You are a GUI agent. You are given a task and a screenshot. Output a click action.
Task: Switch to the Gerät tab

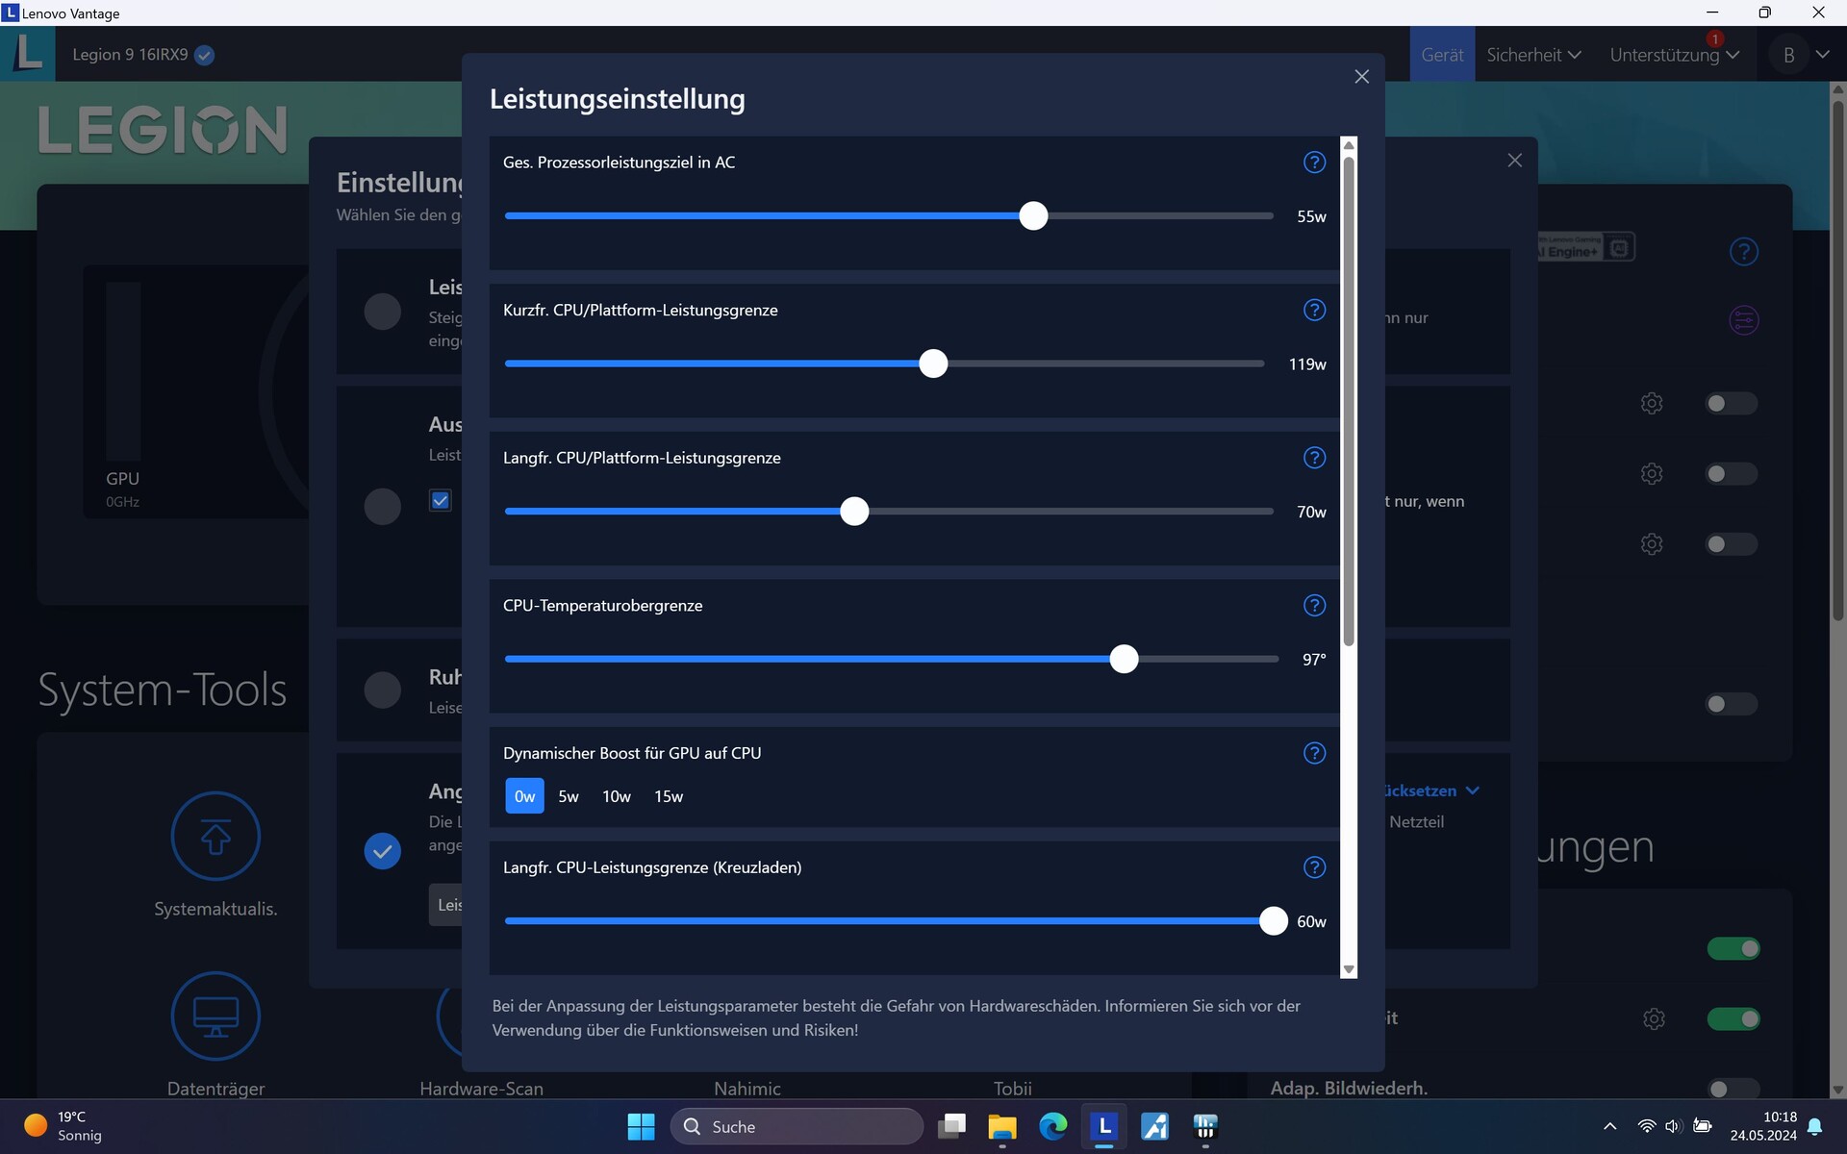pyautogui.click(x=1441, y=55)
